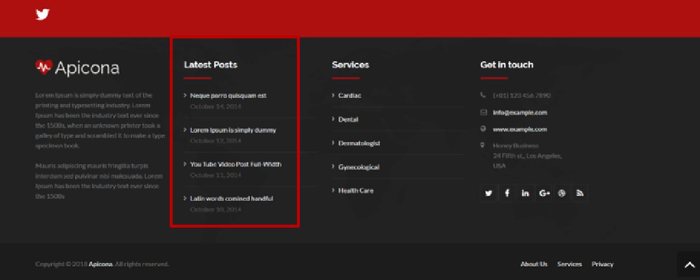Open the LinkedIn social icon
The width and height of the screenshot is (700, 280).
click(x=526, y=193)
